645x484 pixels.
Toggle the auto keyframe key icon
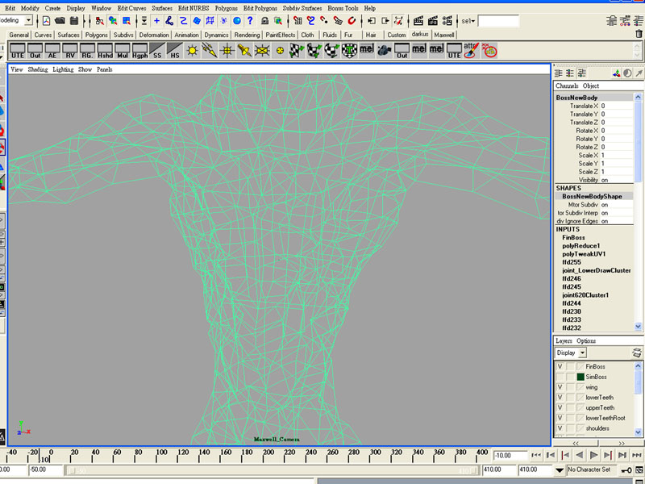pos(626,470)
